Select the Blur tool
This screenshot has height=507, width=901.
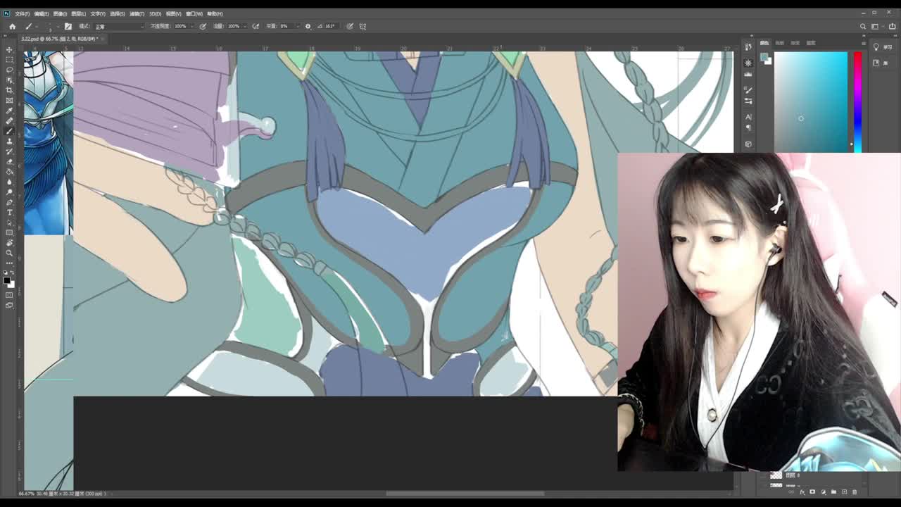point(10,182)
